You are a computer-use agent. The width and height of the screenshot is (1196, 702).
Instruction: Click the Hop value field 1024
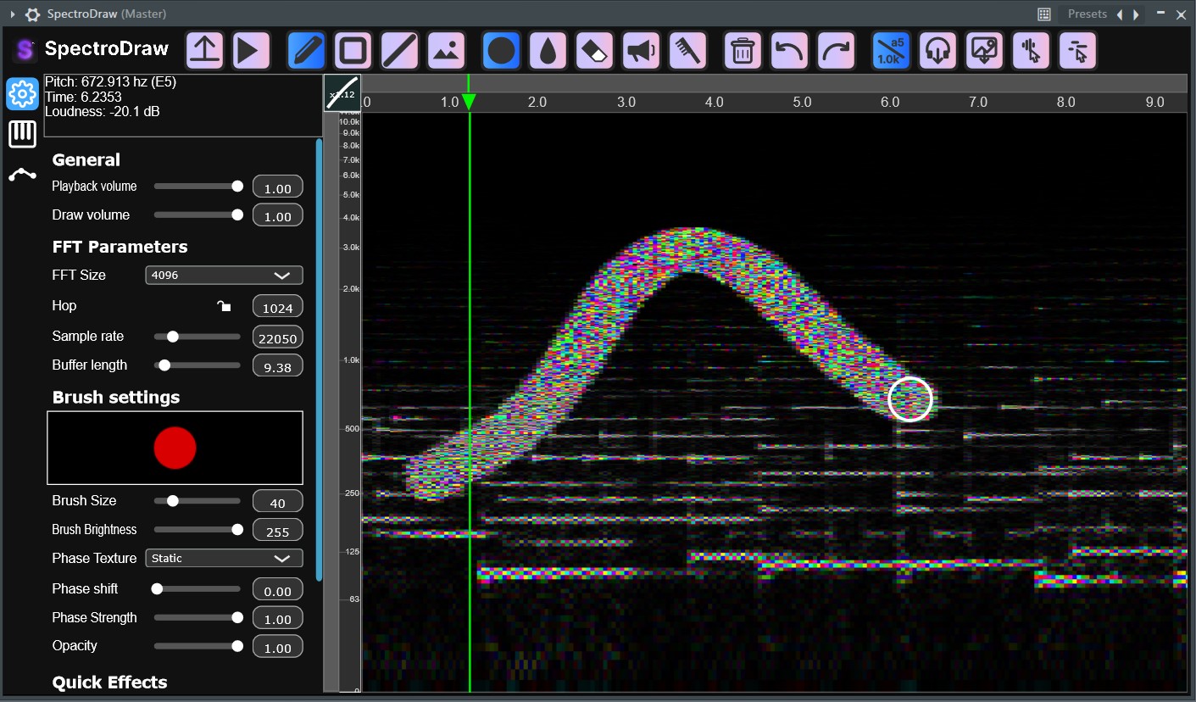(278, 308)
